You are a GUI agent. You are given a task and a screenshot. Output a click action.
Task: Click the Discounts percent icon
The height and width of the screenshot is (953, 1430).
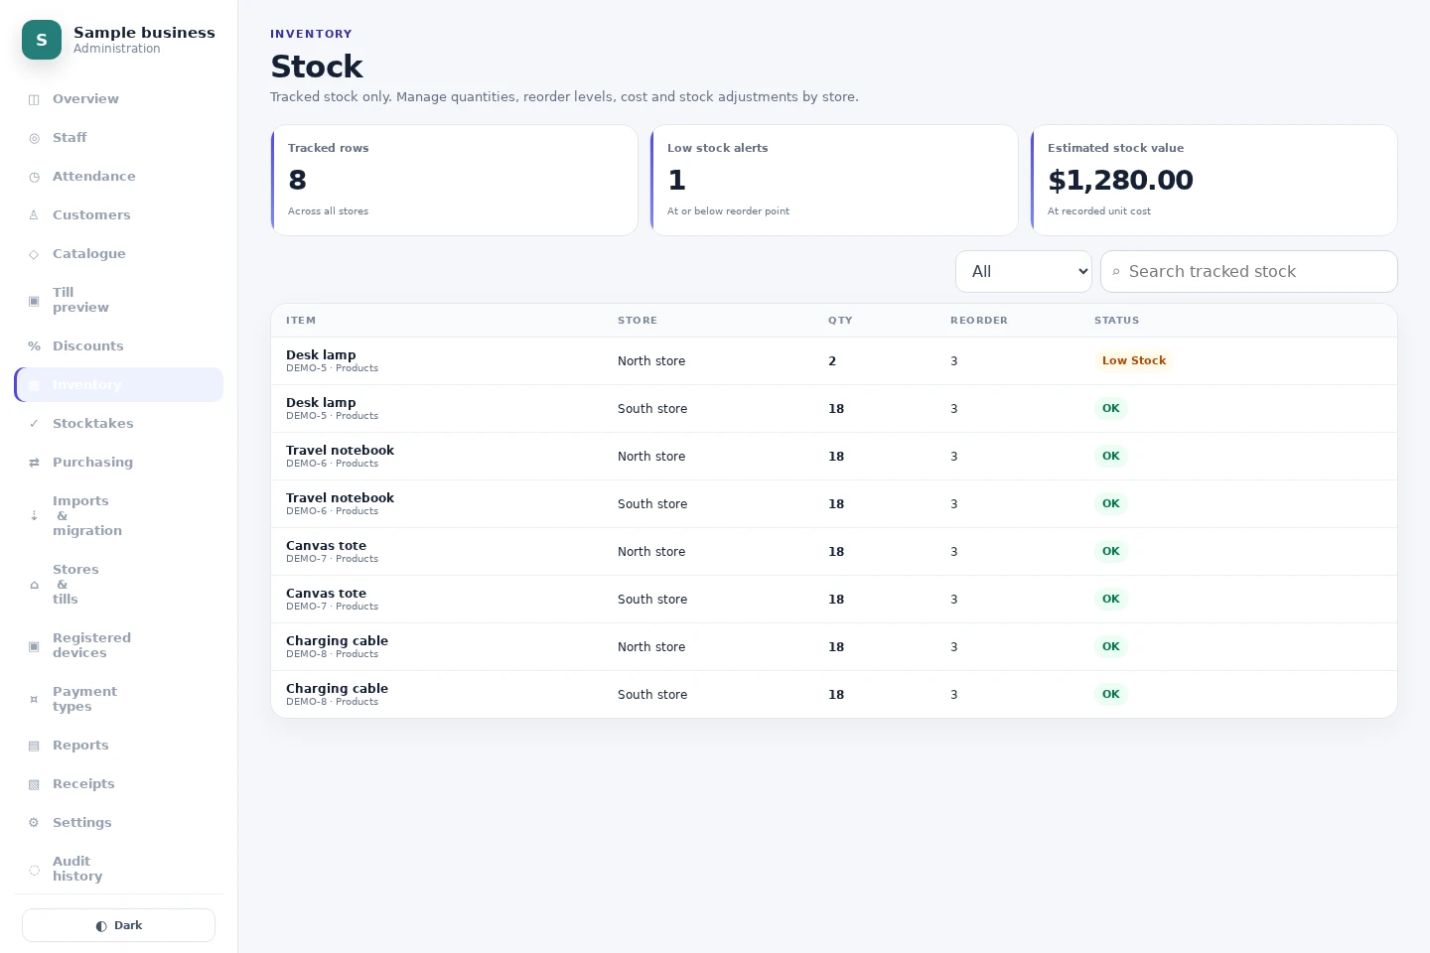(34, 346)
